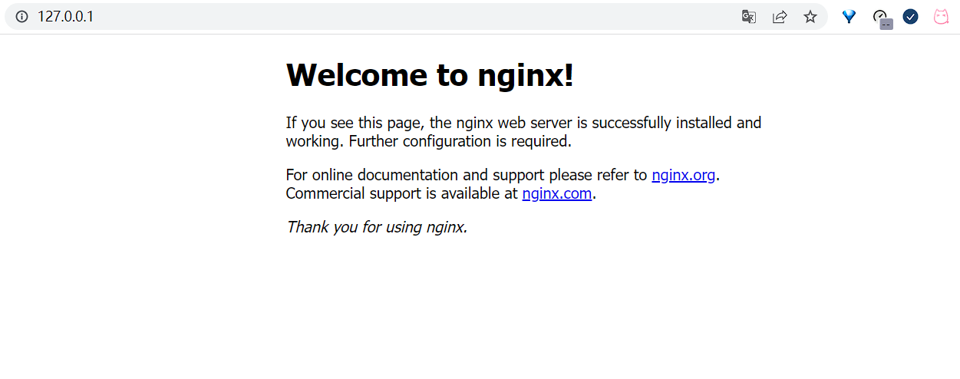960x379 pixels.
Task: Open the pink cat extension icon
Action: coord(941,17)
